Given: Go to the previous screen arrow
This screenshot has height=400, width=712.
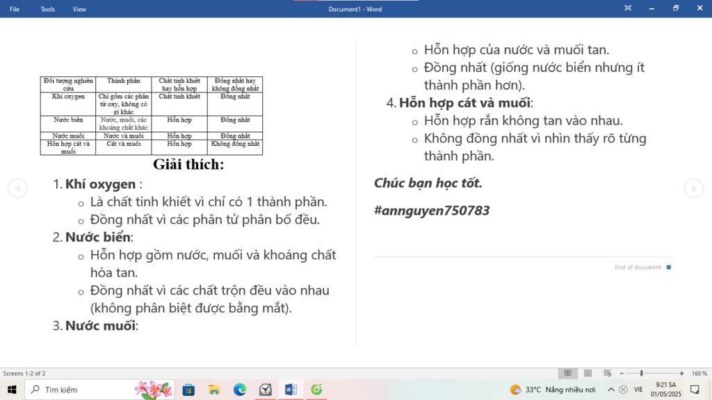Looking at the screenshot, I should (17, 188).
